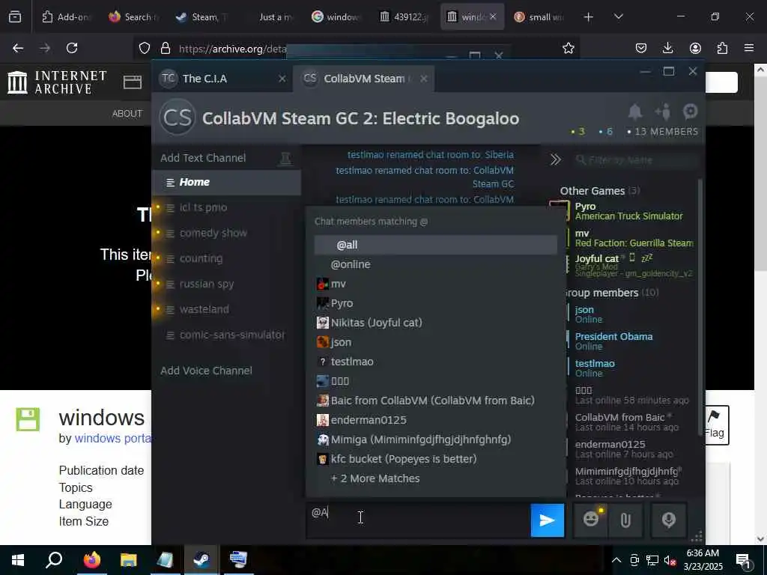Mention Mimiga from the suggestion list
This screenshot has width=767, height=575.
[x=435, y=439]
